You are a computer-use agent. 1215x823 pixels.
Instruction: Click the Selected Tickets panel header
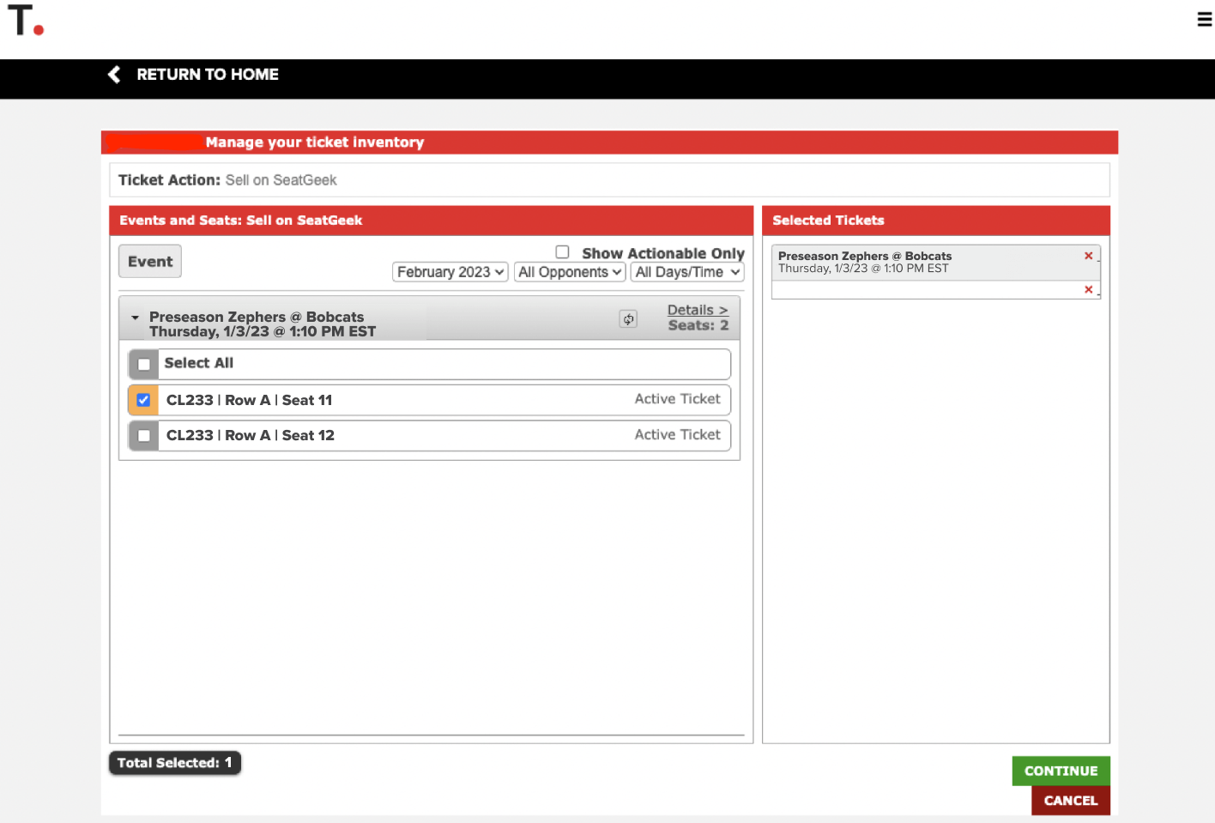[x=936, y=221]
